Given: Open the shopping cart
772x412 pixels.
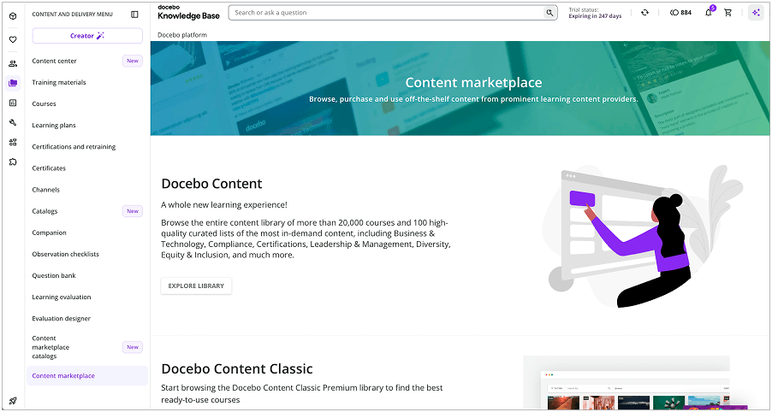Looking at the screenshot, I should [727, 13].
